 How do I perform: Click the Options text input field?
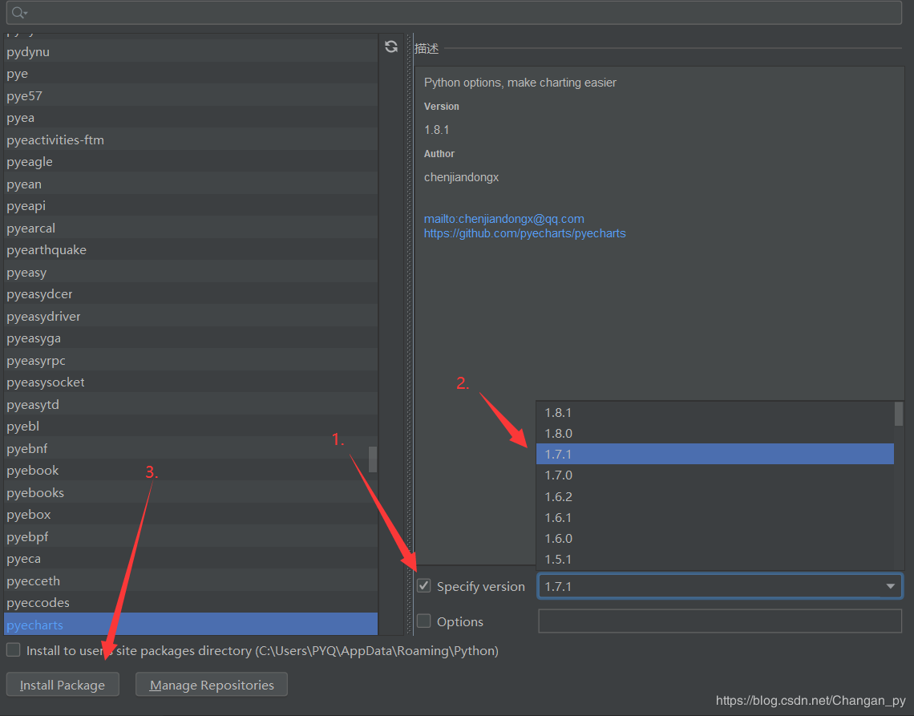[719, 621]
